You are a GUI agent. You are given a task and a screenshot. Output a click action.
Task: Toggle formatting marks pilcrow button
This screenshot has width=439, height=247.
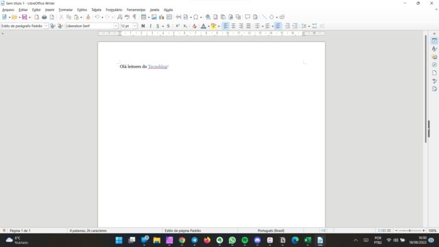134,17
